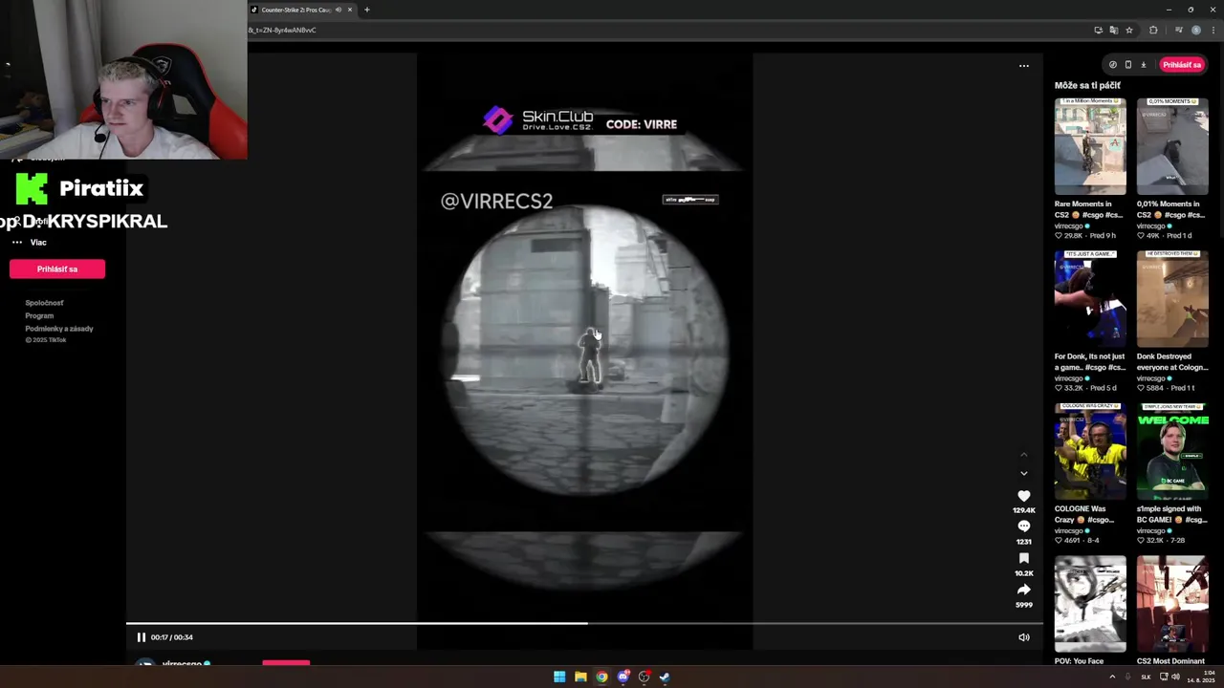Click the SLK keyboard language indicator
Screen dimensions: 1224x688
[x=1146, y=677]
